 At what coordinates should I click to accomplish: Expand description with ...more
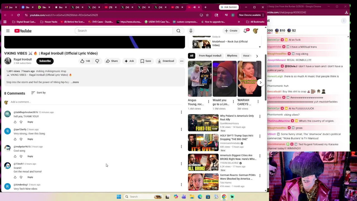coord(75,82)
